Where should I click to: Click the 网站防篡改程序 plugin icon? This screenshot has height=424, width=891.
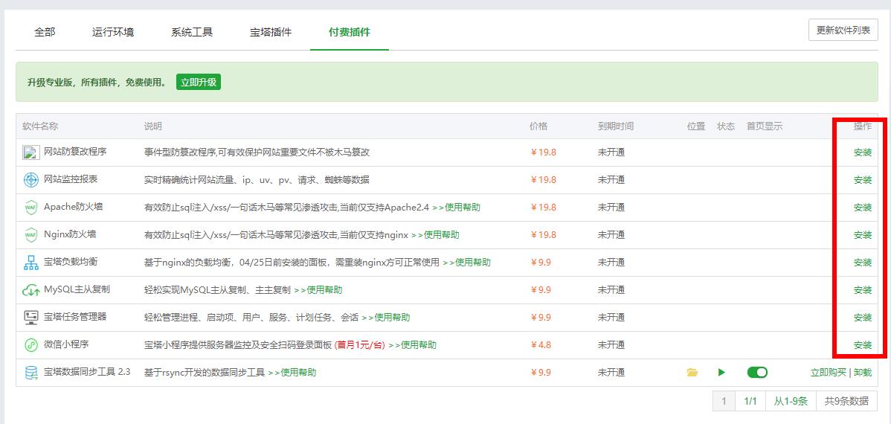(30, 152)
